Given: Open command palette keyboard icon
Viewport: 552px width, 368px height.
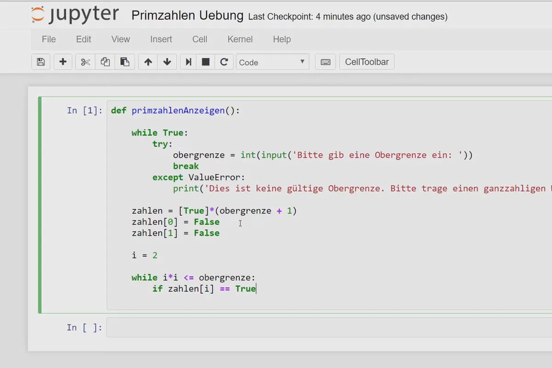Looking at the screenshot, I should click(325, 62).
